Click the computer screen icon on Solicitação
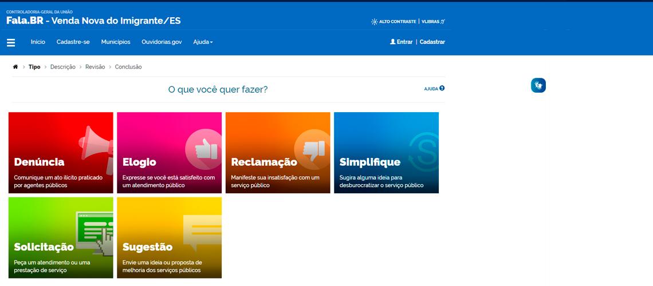 [x=95, y=233]
